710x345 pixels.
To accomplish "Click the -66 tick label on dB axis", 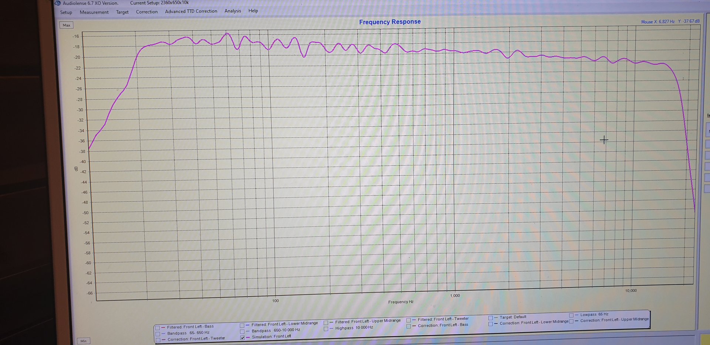I will (x=89, y=293).
